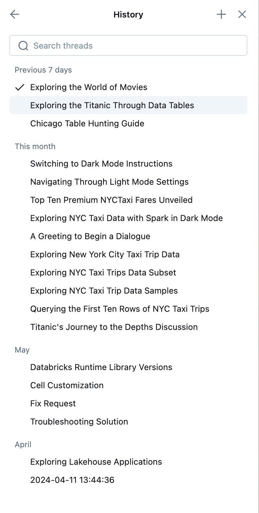Open Switching to Dark Mode Instructions
Screen dimensions: 259x513
coord(101,164)
